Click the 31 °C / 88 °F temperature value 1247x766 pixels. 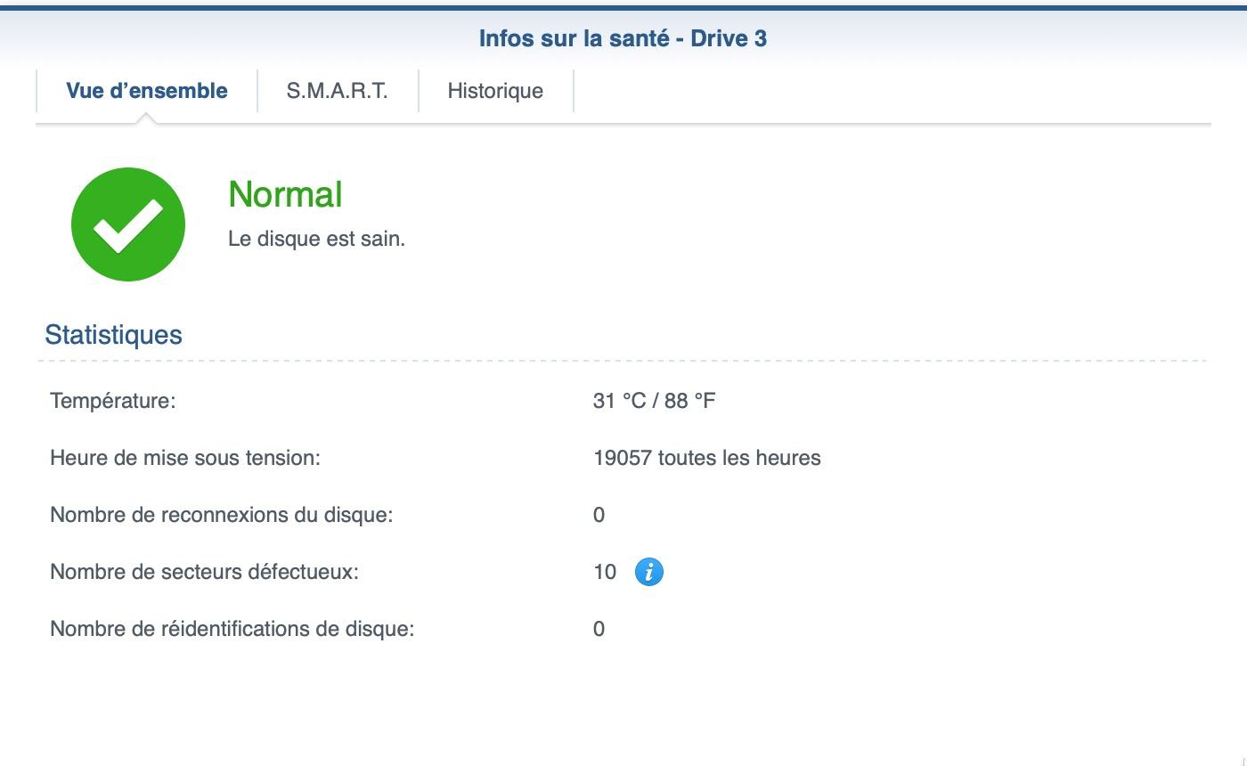point(654,401)
